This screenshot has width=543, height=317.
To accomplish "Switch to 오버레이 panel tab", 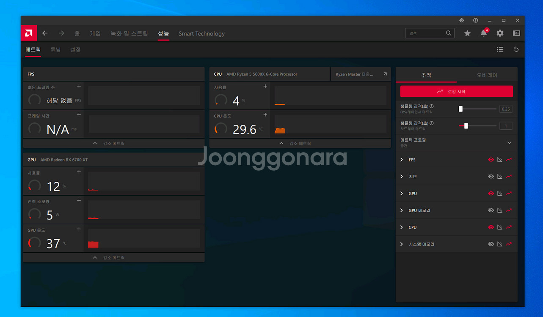I will [x=487, y=75].
